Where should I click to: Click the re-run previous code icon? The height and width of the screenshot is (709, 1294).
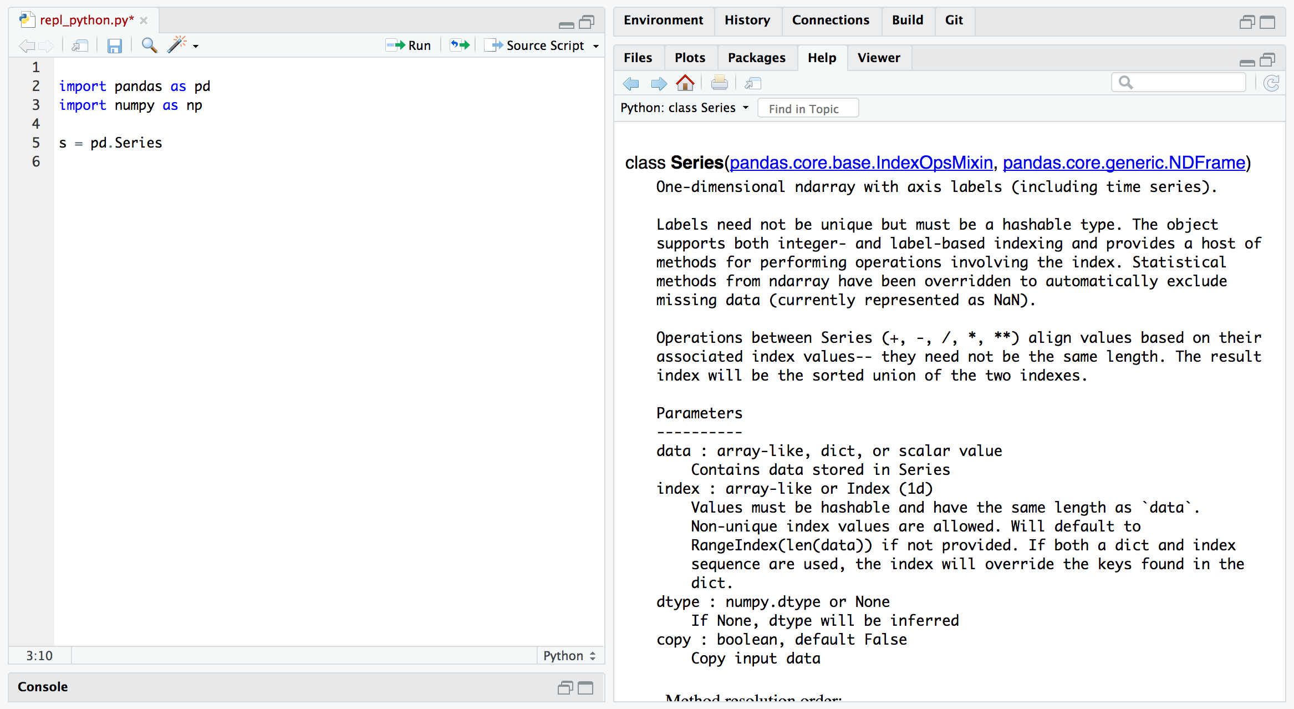(460, 45)
